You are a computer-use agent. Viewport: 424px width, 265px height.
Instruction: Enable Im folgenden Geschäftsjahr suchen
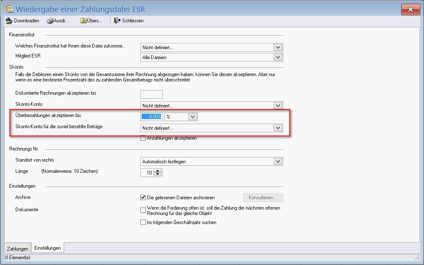click(143, 222)
